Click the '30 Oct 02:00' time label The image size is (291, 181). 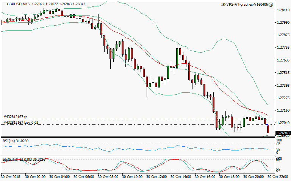tap(35, 177)
